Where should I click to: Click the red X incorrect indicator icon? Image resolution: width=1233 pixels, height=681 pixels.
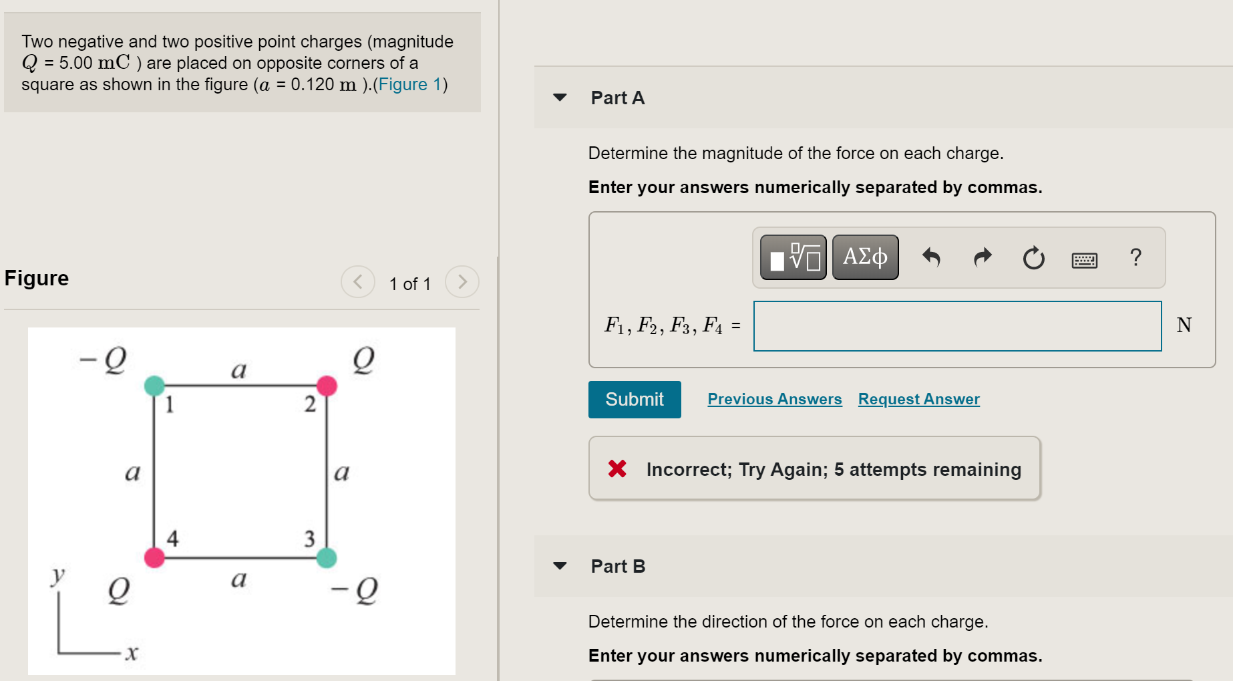pos(618,469)
